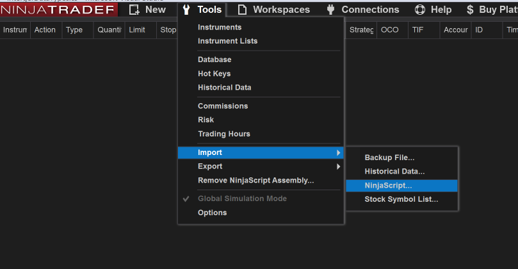The height and width of the screenshot is (269, 518).
Task: Toggle Global Simulation Mode checkmark
Action: tap(186, 199)
